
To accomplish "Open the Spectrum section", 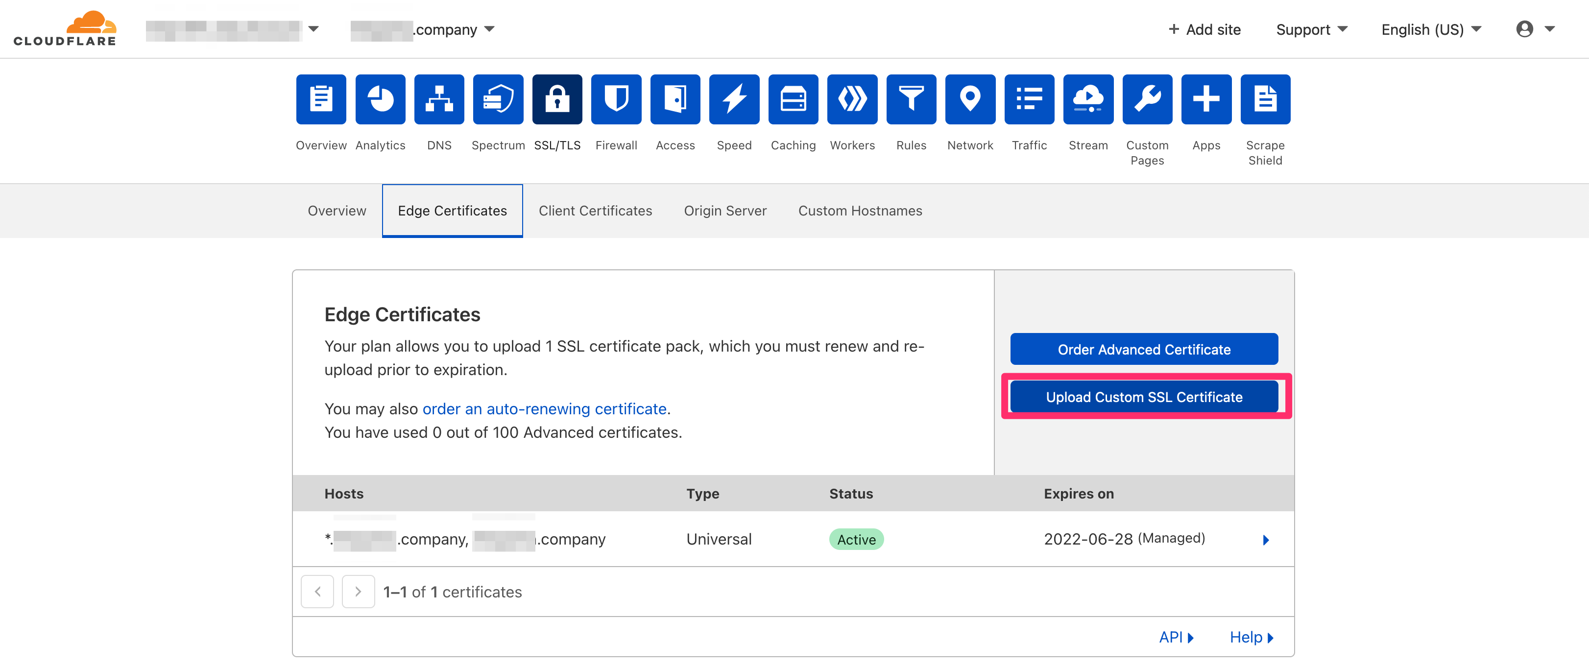I will (x=498, y=99).
